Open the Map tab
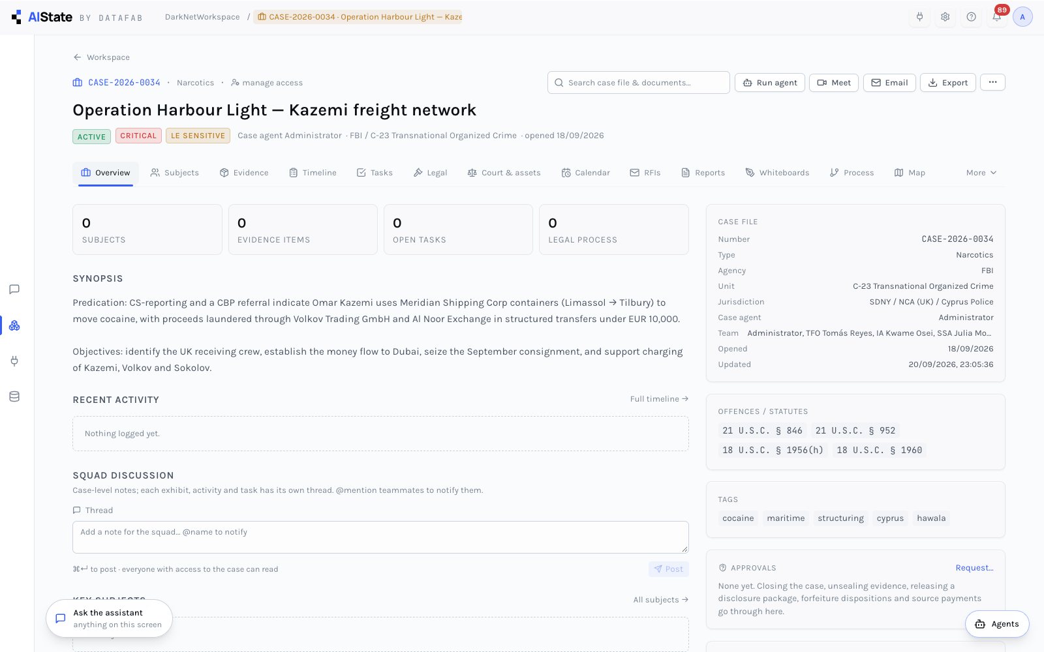This screenshot has height=652, width=1044. 910,173
